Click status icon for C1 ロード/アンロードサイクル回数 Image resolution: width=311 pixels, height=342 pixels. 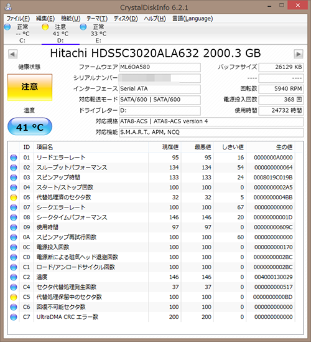pos(14,267)
